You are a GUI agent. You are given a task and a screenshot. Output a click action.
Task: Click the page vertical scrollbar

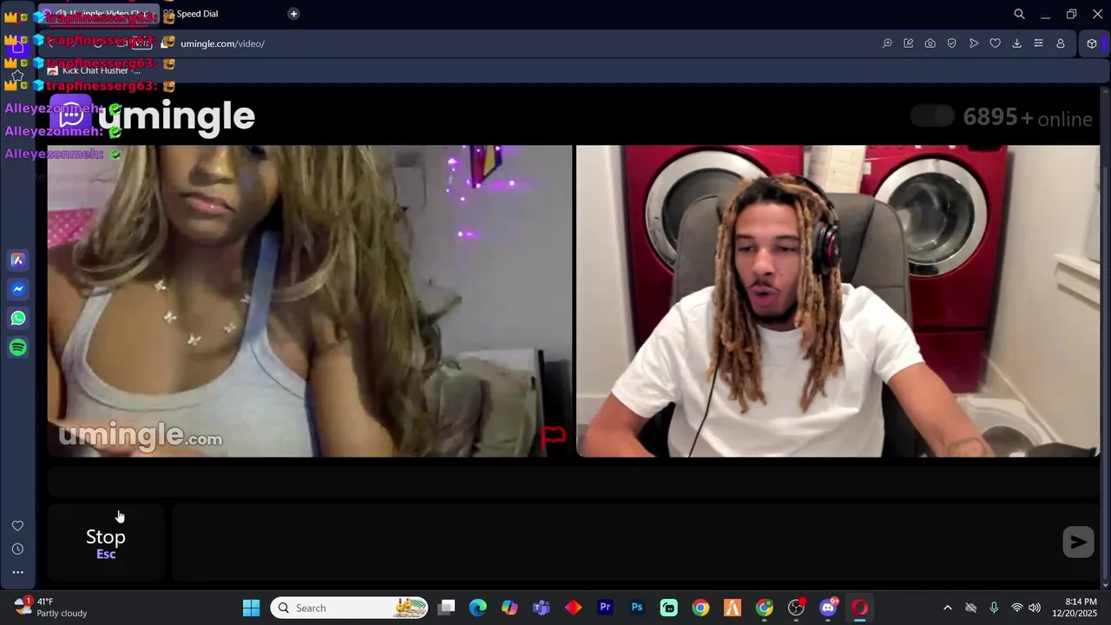point(1105,339)
